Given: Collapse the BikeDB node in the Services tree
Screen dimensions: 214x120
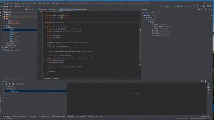Looking at the screenshot, I should point(6,87).
